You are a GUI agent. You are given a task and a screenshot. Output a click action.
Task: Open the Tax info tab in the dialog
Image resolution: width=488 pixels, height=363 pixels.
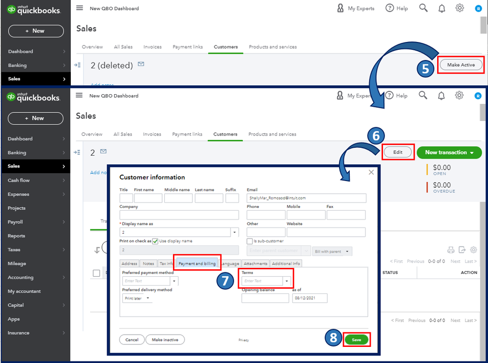coord(166,263)
